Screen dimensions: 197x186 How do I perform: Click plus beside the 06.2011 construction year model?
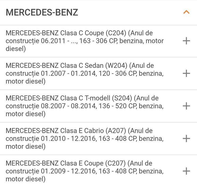coord(186,41)
